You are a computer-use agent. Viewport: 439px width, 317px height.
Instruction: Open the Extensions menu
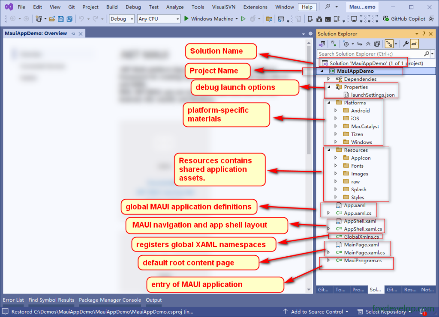[x=256, y=7]
